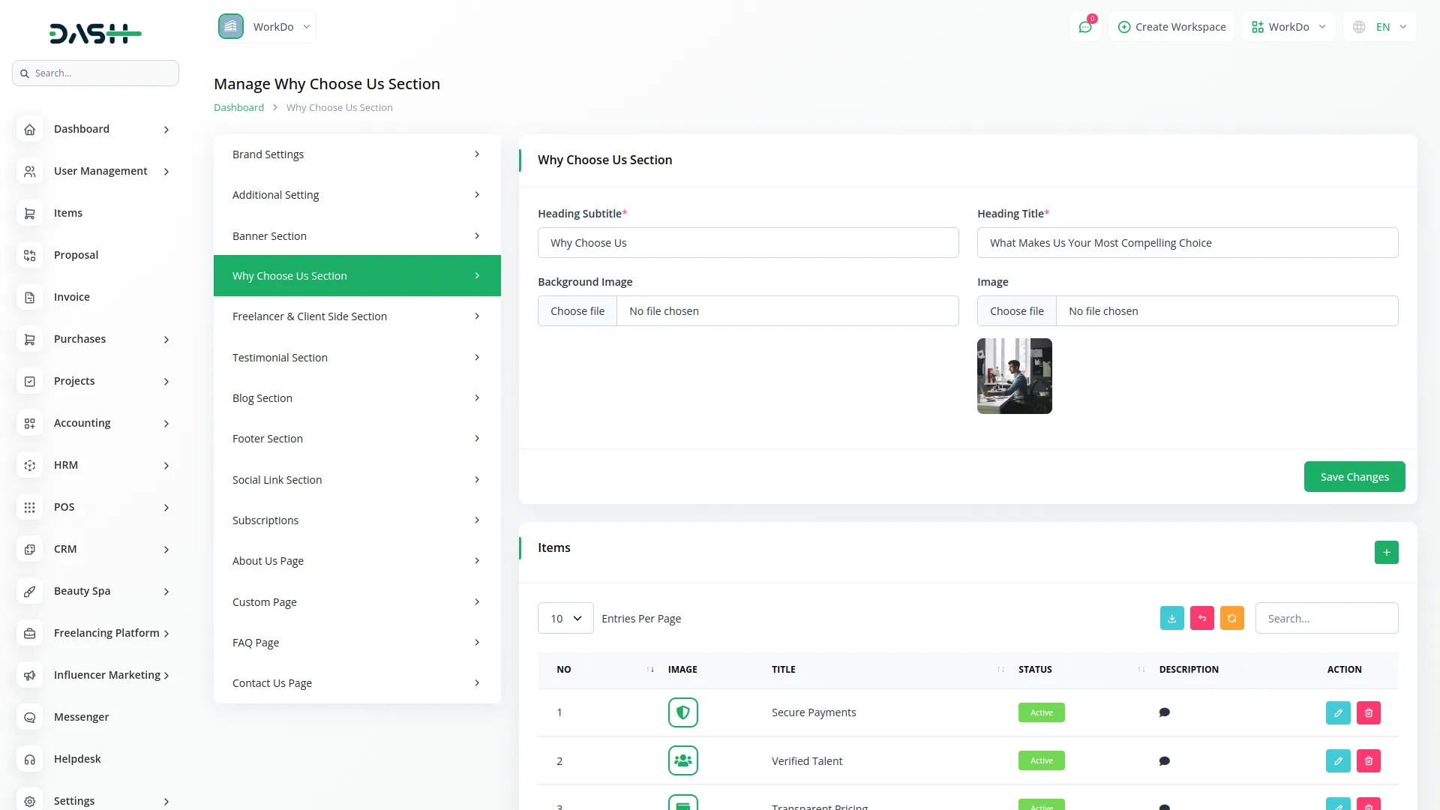Viewport: 1440px width, 810px height.
Task: Edit Secure Payments using the pencil icon
Action: [1338, 712]
